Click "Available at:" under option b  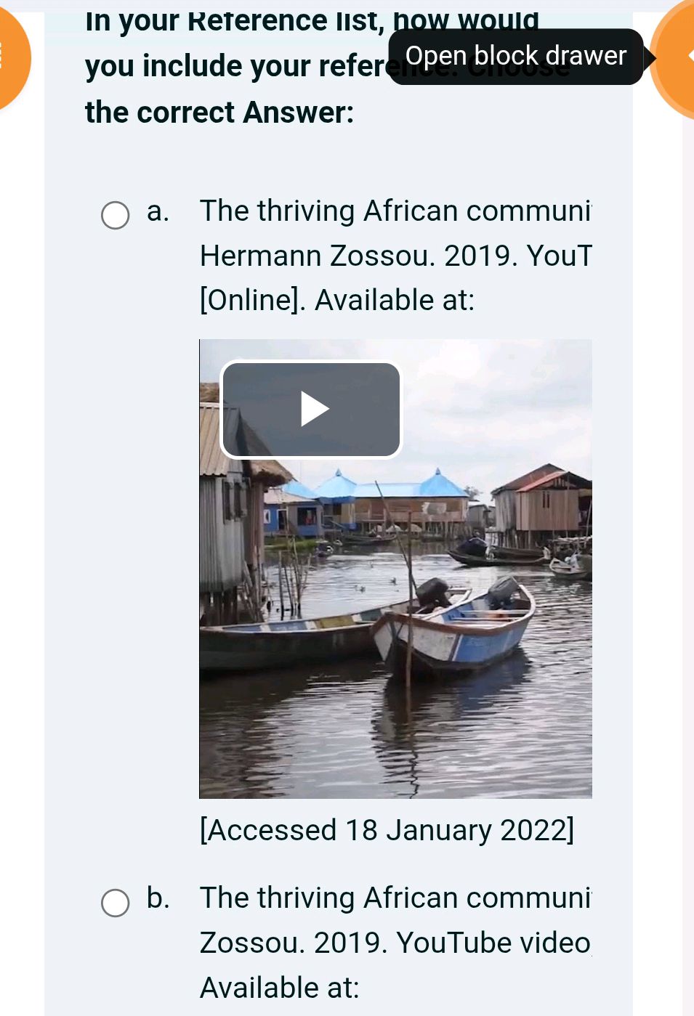(x=280, y=988)
